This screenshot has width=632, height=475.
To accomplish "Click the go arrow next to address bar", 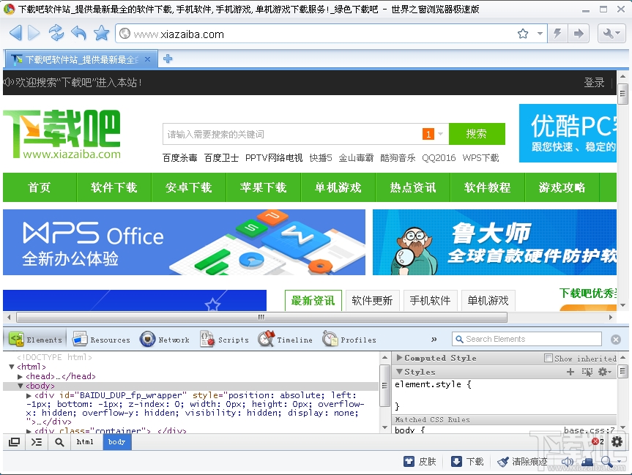I will click(x=579, y=34).
